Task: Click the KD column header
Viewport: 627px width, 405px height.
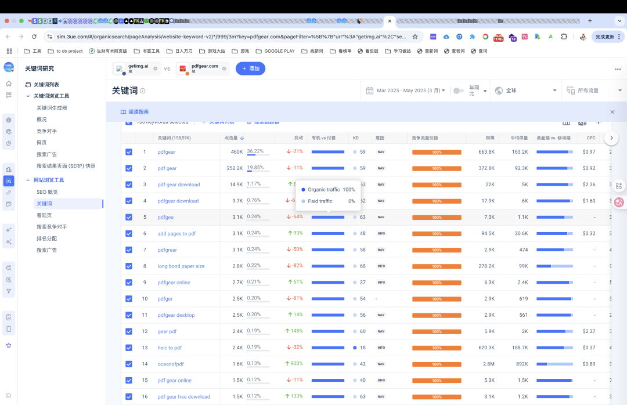Action: [x=356, y=138]
